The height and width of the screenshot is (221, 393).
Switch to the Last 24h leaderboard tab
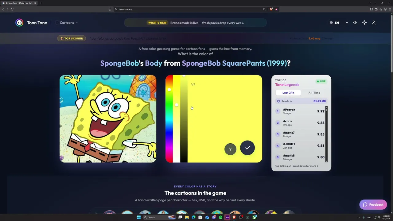pyautogui.click(x=288, y=93)
